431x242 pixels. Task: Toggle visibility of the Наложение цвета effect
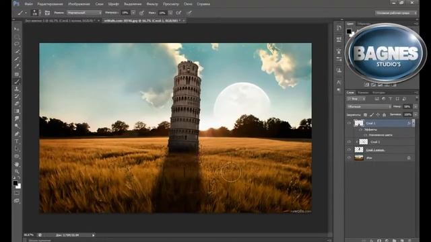(x=365, y=135)
